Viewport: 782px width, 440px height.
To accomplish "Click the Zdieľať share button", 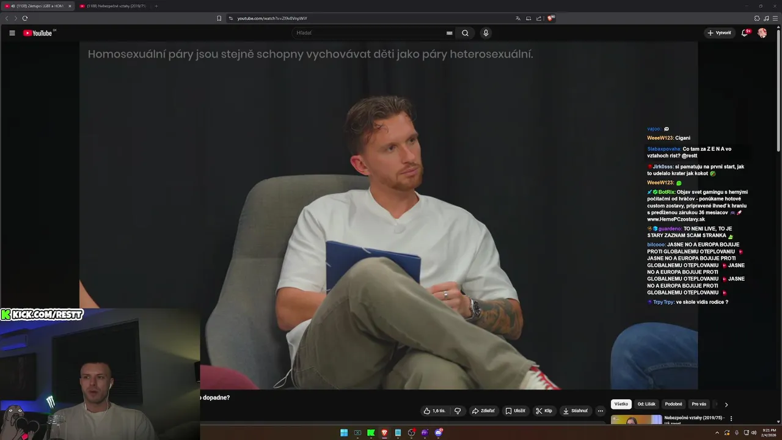I will coord(483,411).
